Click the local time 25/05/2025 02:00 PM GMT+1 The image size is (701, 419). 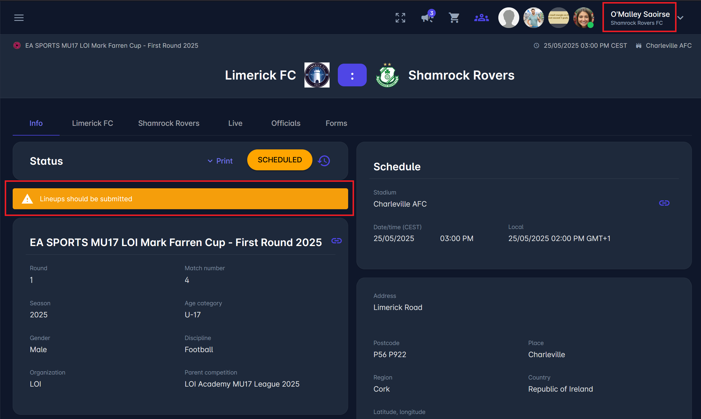point(559,238)
